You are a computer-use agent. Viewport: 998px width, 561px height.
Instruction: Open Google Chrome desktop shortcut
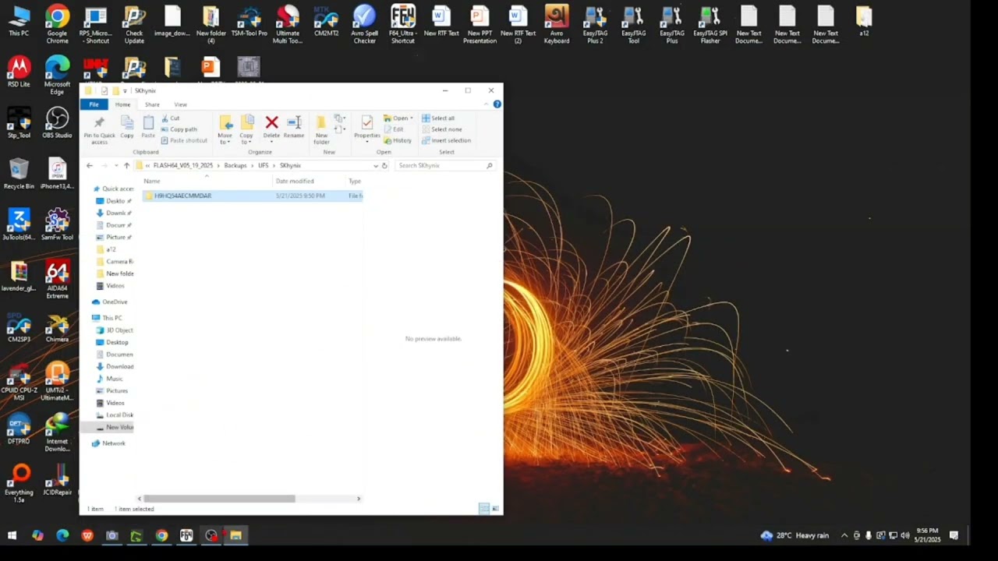point(57,23)
